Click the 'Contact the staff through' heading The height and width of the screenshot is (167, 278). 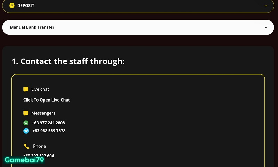68,61
